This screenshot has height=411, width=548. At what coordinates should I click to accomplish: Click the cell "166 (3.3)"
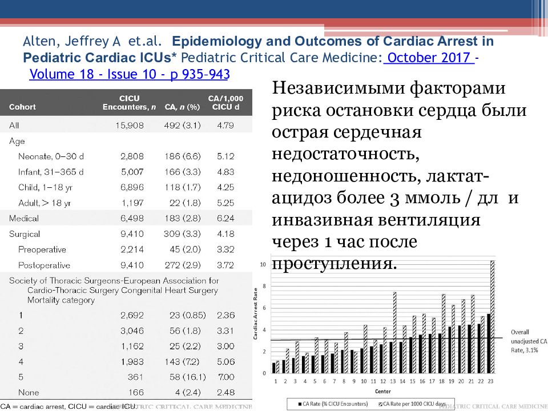point(183,172)
